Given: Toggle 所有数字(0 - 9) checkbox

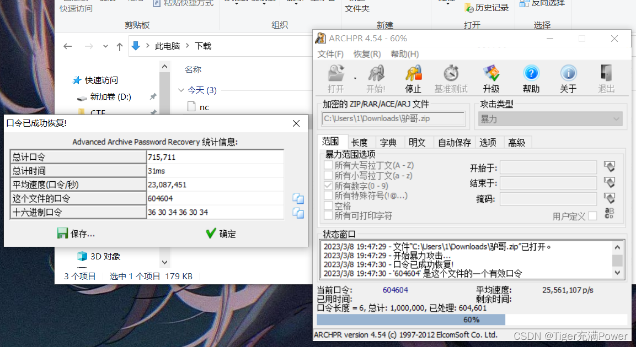Looking at the screenshot, I should coord(328,186).
